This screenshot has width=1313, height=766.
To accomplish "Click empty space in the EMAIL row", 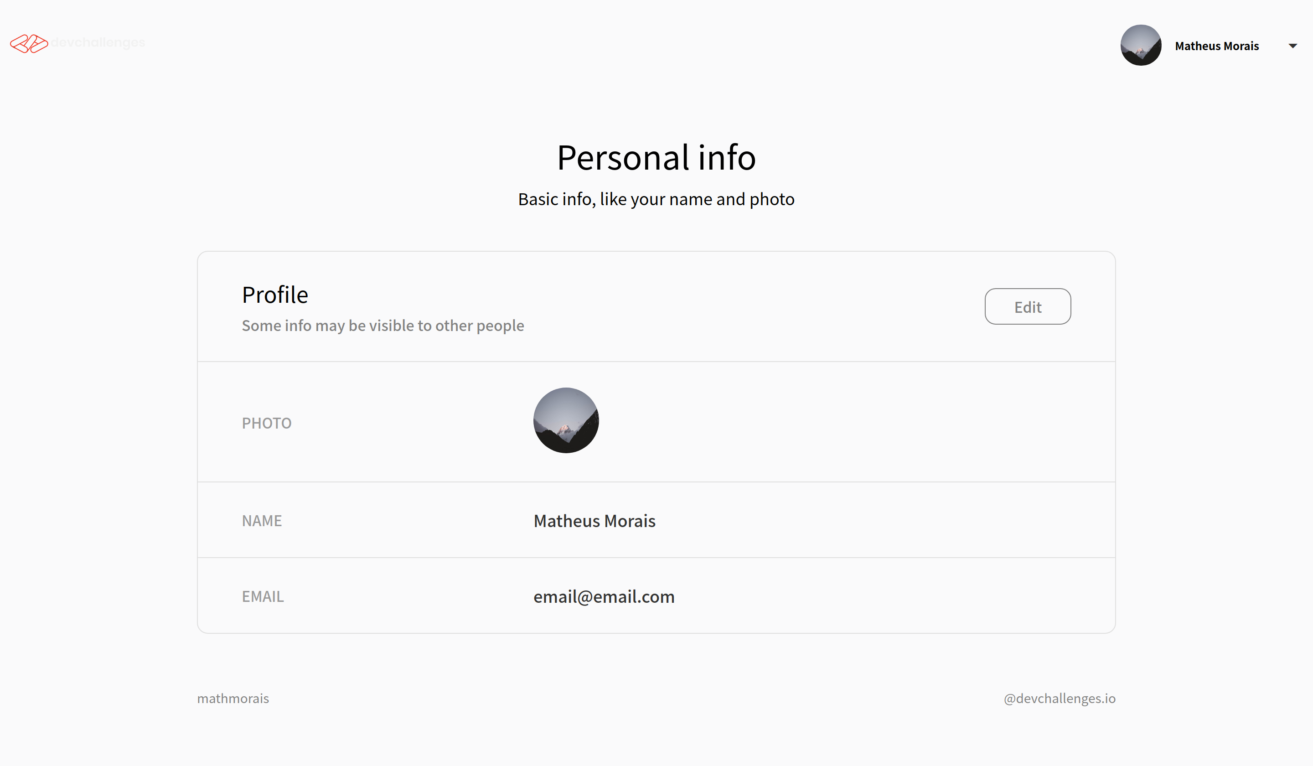I will coord(886,596).
